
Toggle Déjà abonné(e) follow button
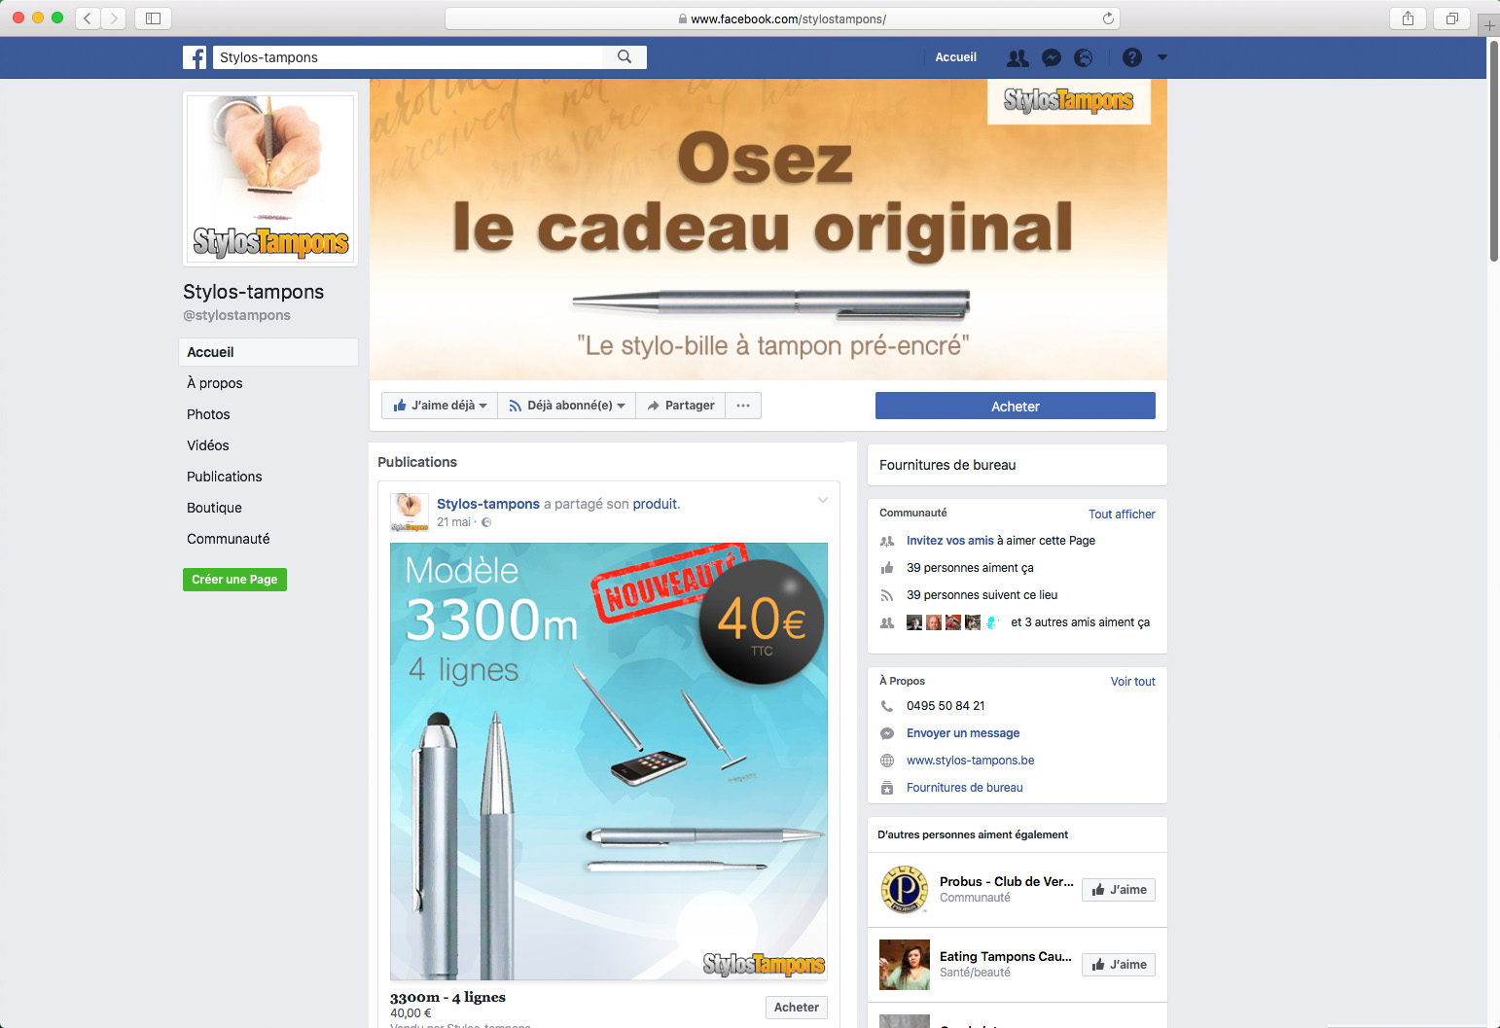click(x=567, y=406)
